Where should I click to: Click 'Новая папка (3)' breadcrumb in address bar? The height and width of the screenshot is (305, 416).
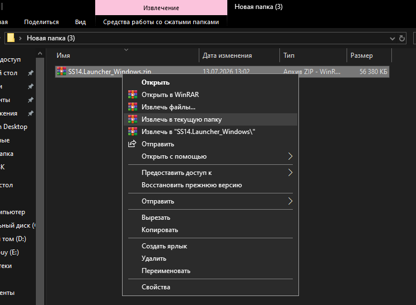point(51,38)
